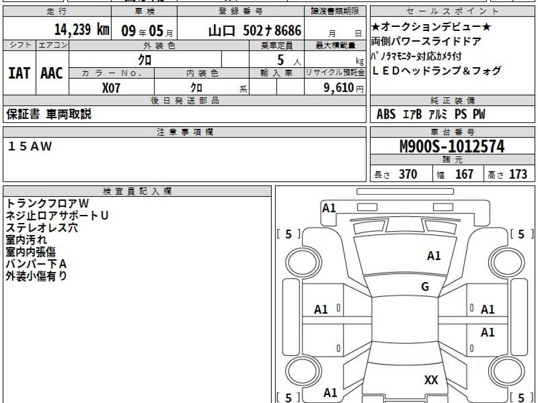Click the XX mark on the rear hatch
Screen dimensions: 538x403
[x=431, y=380]
